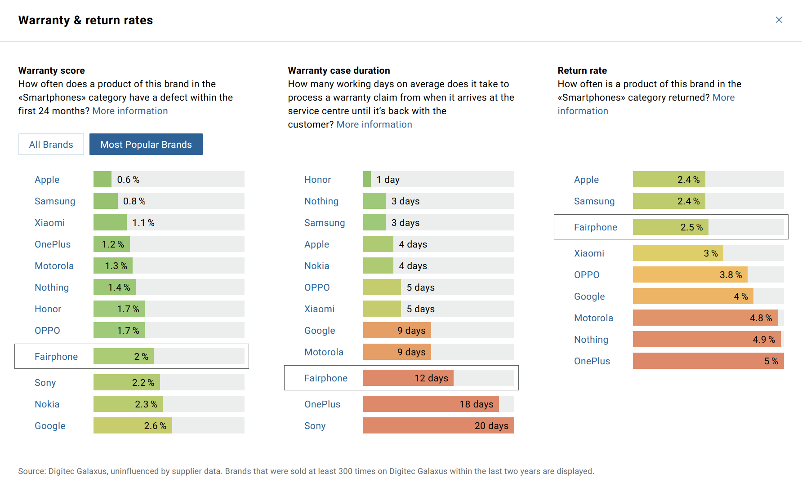This screenshot has height=491, width=802.
Task: Open More information link under Return rate
Action: coord(583,111)
